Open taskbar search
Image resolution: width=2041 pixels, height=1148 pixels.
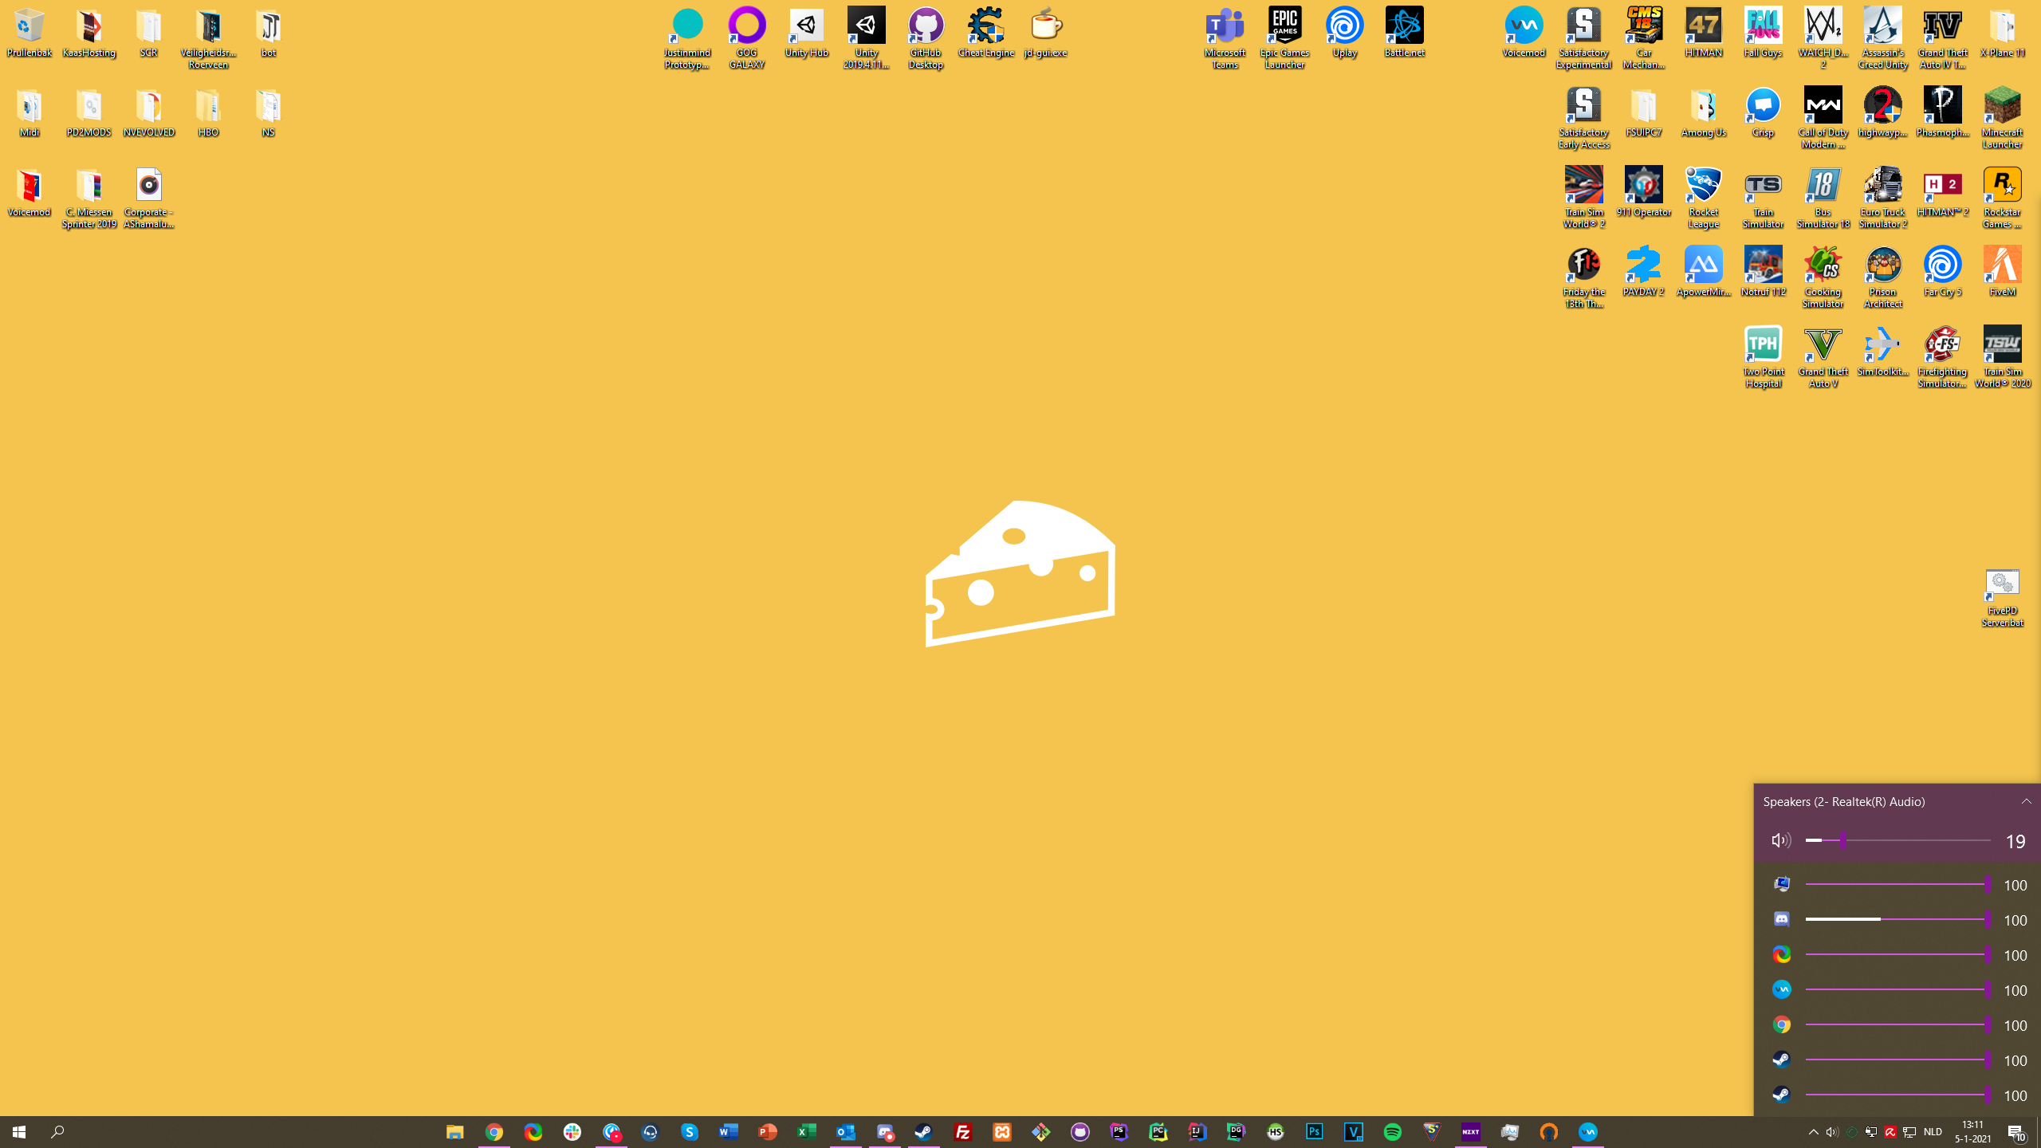(x=57, y=1131)
